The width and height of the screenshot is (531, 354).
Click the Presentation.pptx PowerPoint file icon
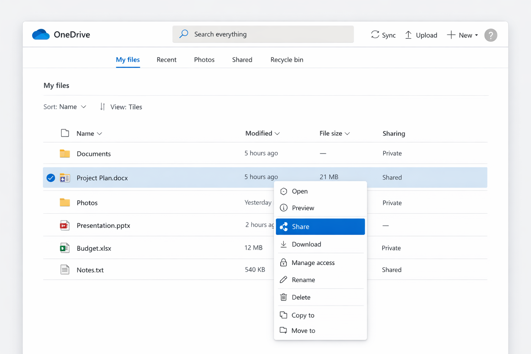pyautogui.click(x=65, y=225)
